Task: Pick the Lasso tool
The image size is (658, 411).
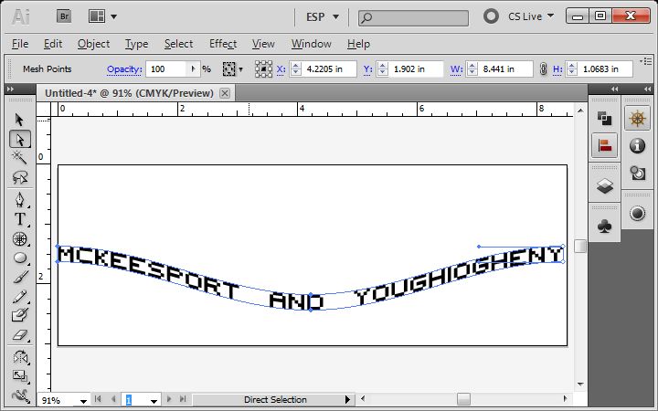Action: coord(19,177)
